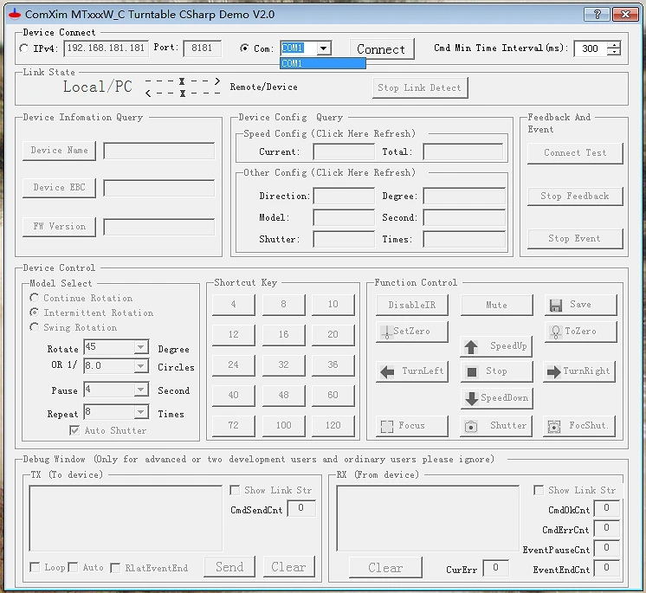Click the RX panel Clear button
The height and width of the screenshot is (593, 646).
(x=385, y=568)
